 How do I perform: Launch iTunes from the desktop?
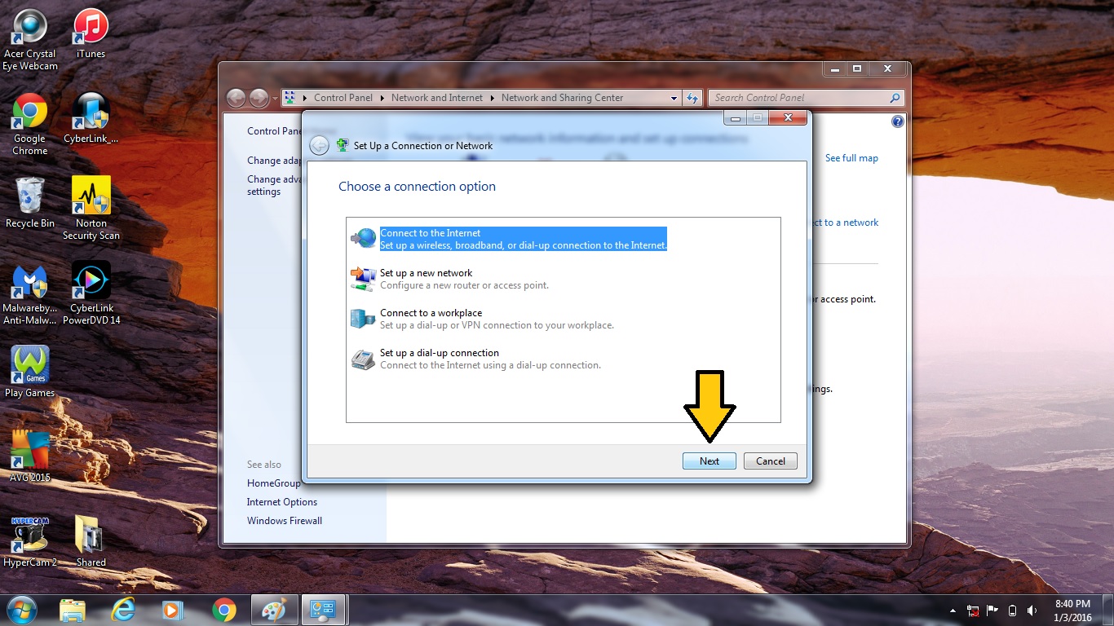point(91,34)
